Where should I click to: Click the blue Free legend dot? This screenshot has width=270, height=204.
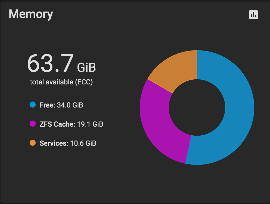point(33,105)
